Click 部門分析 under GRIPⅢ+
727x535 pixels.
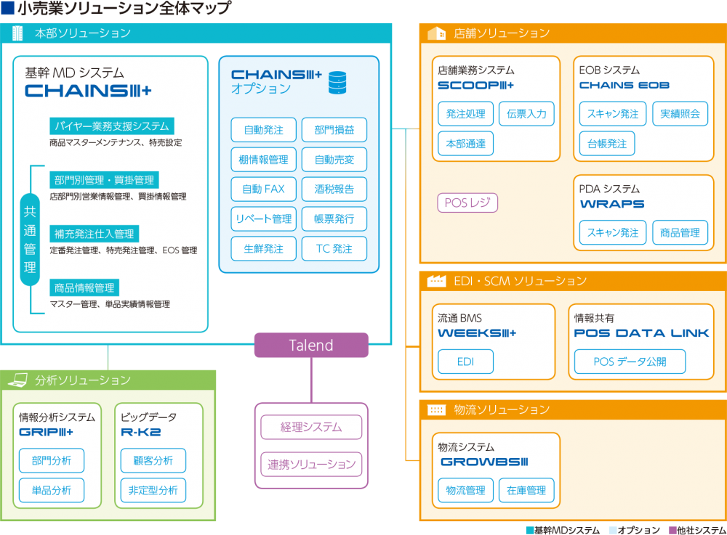(52, 460)
